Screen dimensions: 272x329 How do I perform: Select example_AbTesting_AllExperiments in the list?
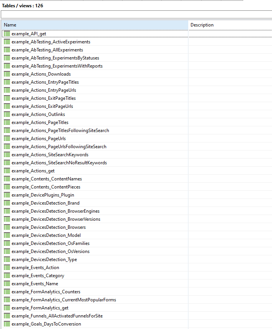click(x=47, y=50)
